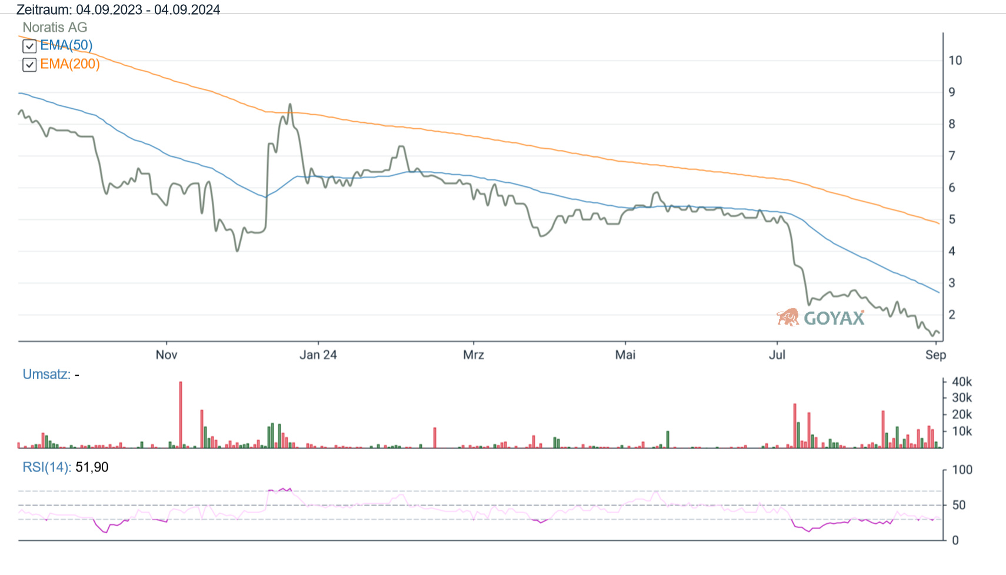This screenshot has width=1006, height=575.
Task: Uncheck the EMA(50) checkbox
Action: pos(29,46)
